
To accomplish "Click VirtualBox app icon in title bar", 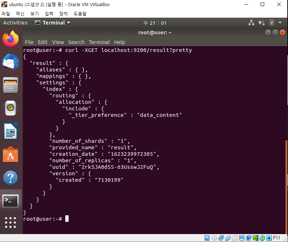I will pos(4,4).
